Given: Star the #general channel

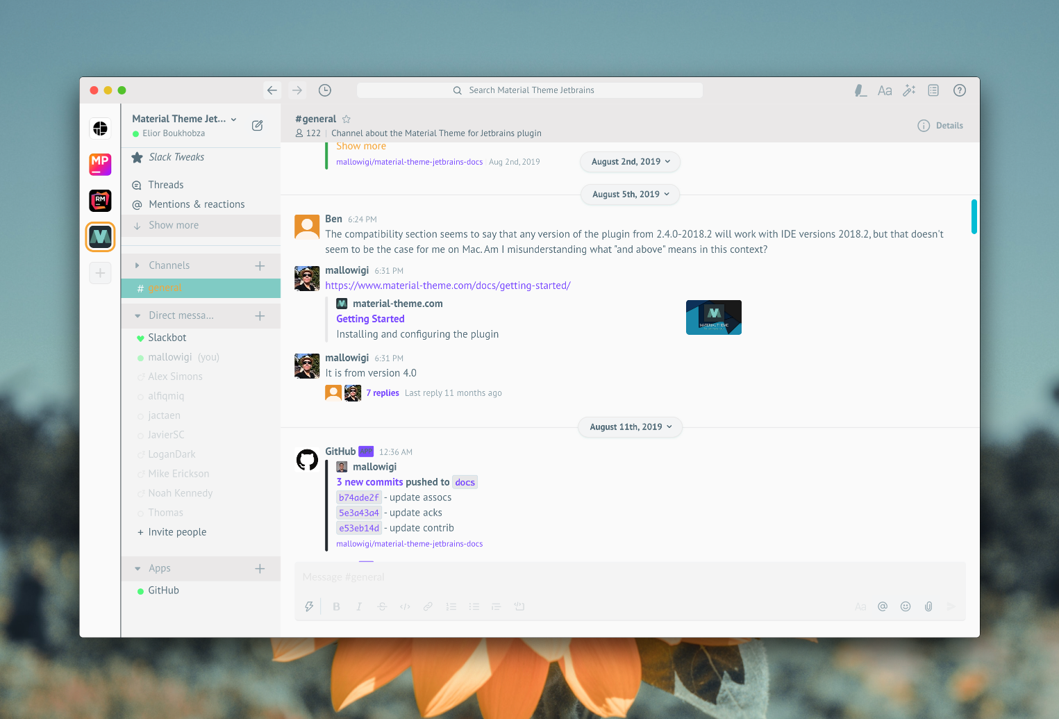Looking at the screenshot, I should point(347,119).
